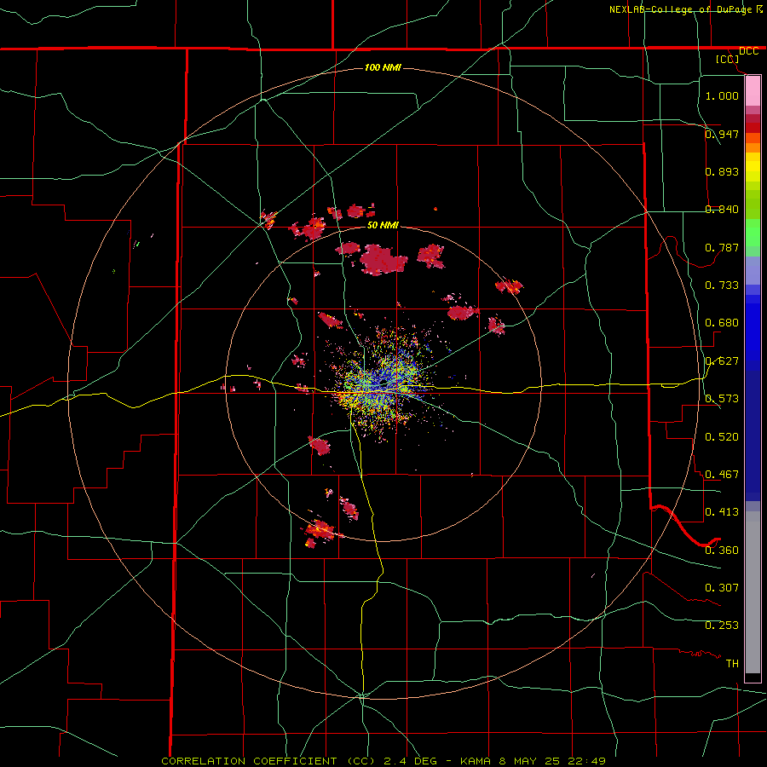Select the 0.680 scale value

point(722,323)
